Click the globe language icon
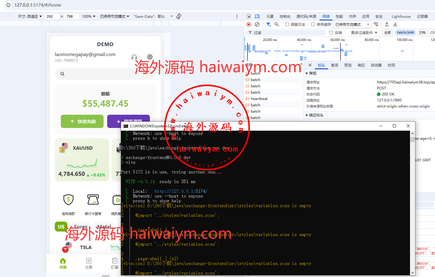The image size is (435, 277). (x=150, y=57)
